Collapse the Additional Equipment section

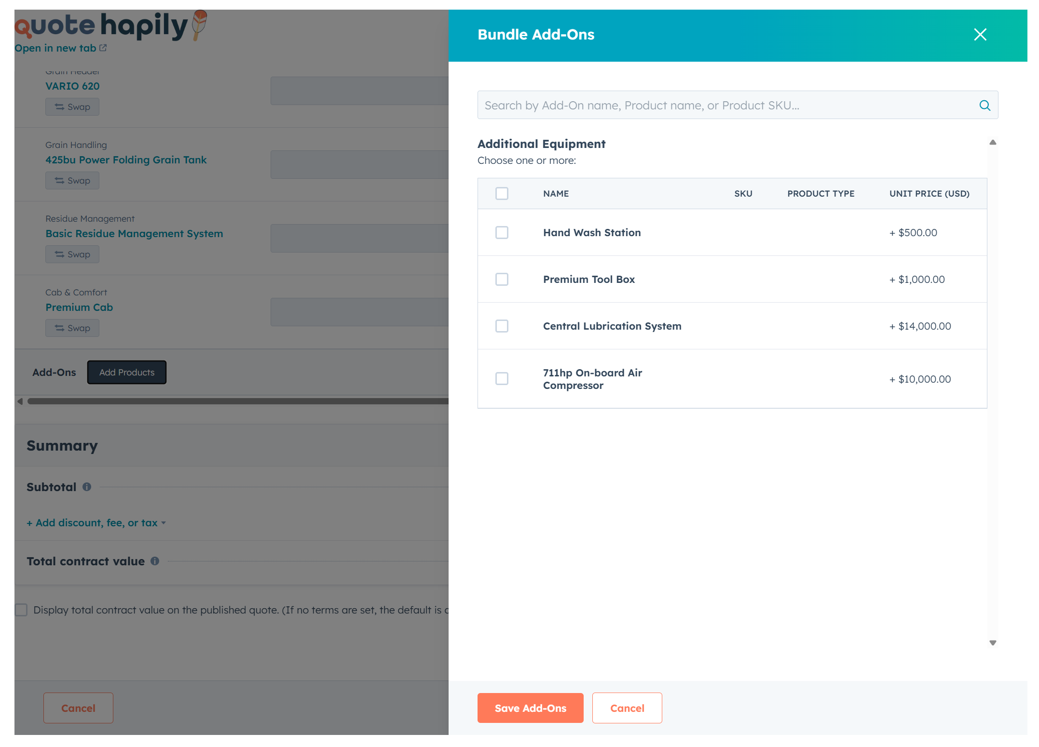pyautogui.click(x=993, y=142)
